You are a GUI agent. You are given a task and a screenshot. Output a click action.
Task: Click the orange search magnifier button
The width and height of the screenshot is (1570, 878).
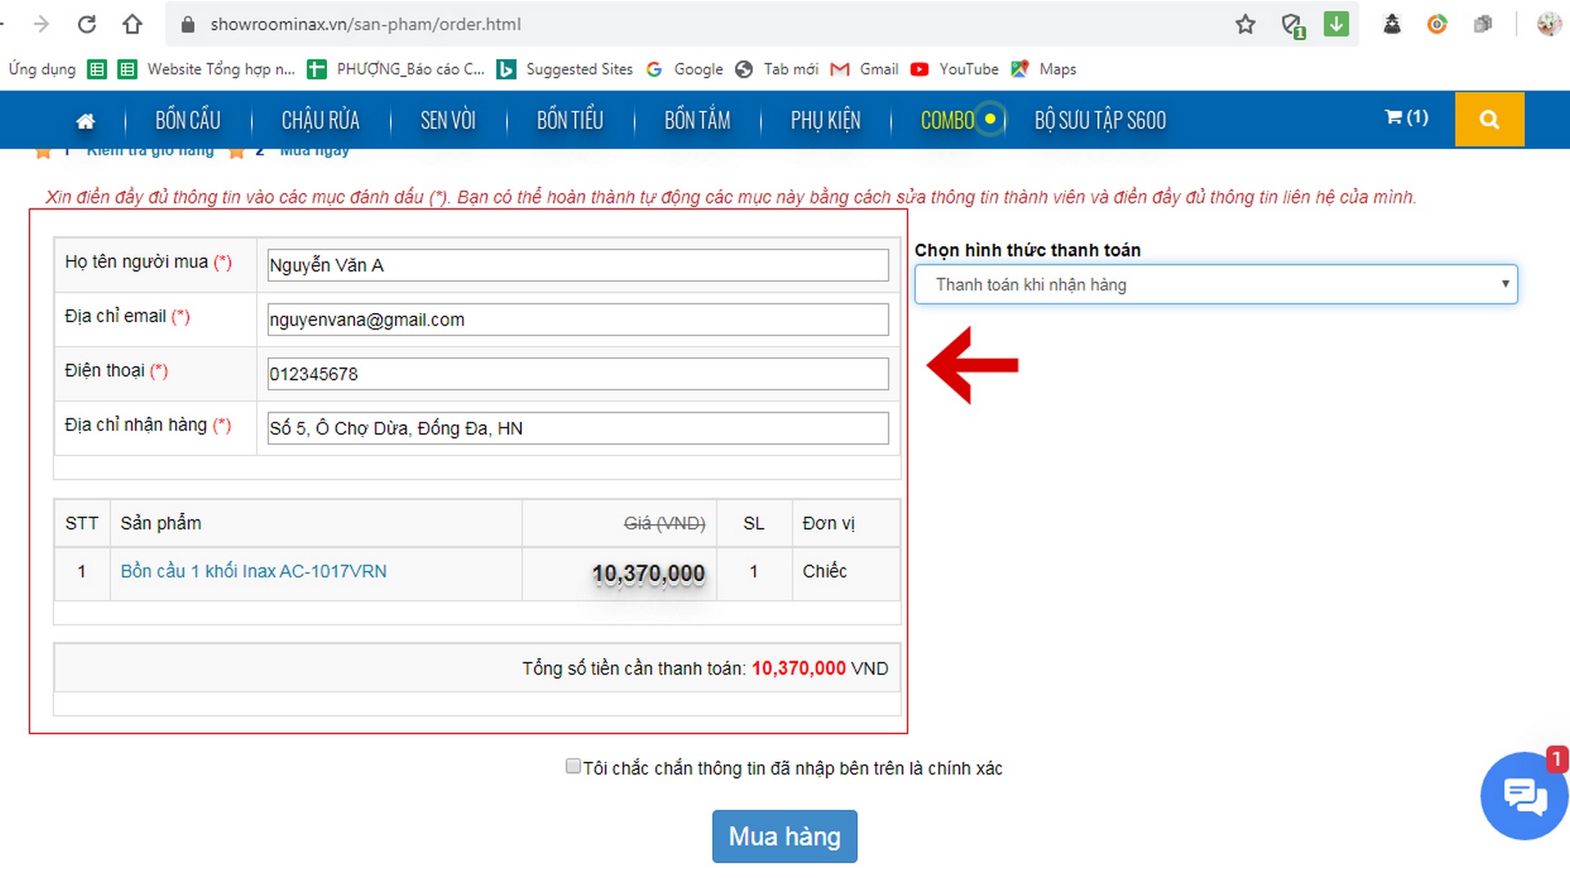pos(1488,119)
